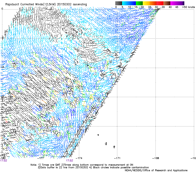Screen dimensions: 196x172
Task: Click the 17:52 timestamp left of the -174 label
Action: click(69, 161)
